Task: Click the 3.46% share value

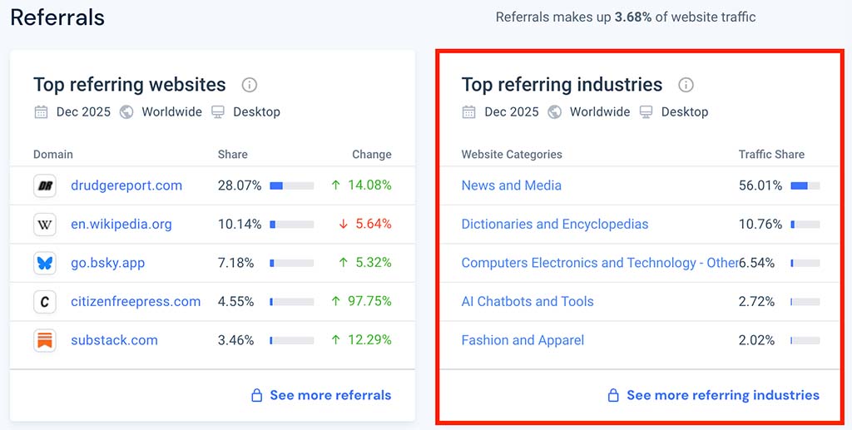Action: tap(235, 340)
